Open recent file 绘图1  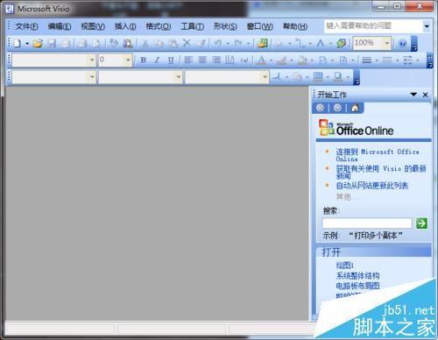pyautogui.click(x=344, y=266)
